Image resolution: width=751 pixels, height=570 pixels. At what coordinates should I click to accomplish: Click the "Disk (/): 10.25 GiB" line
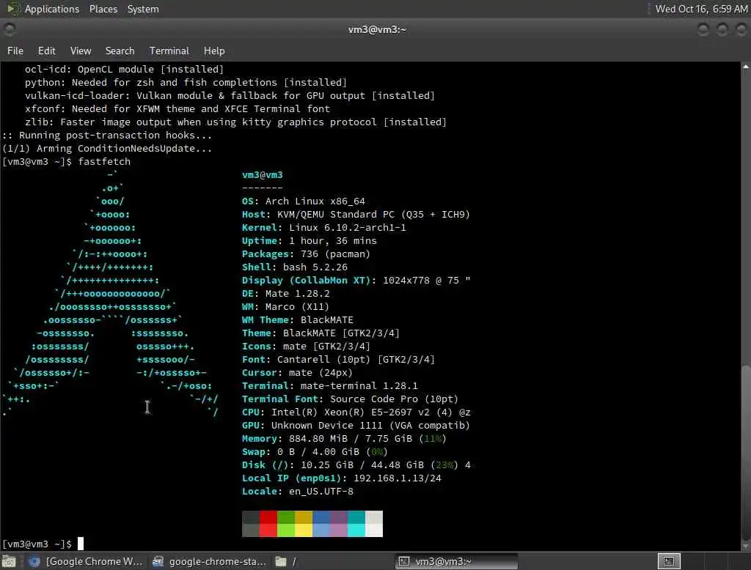(x=356, y=465)
